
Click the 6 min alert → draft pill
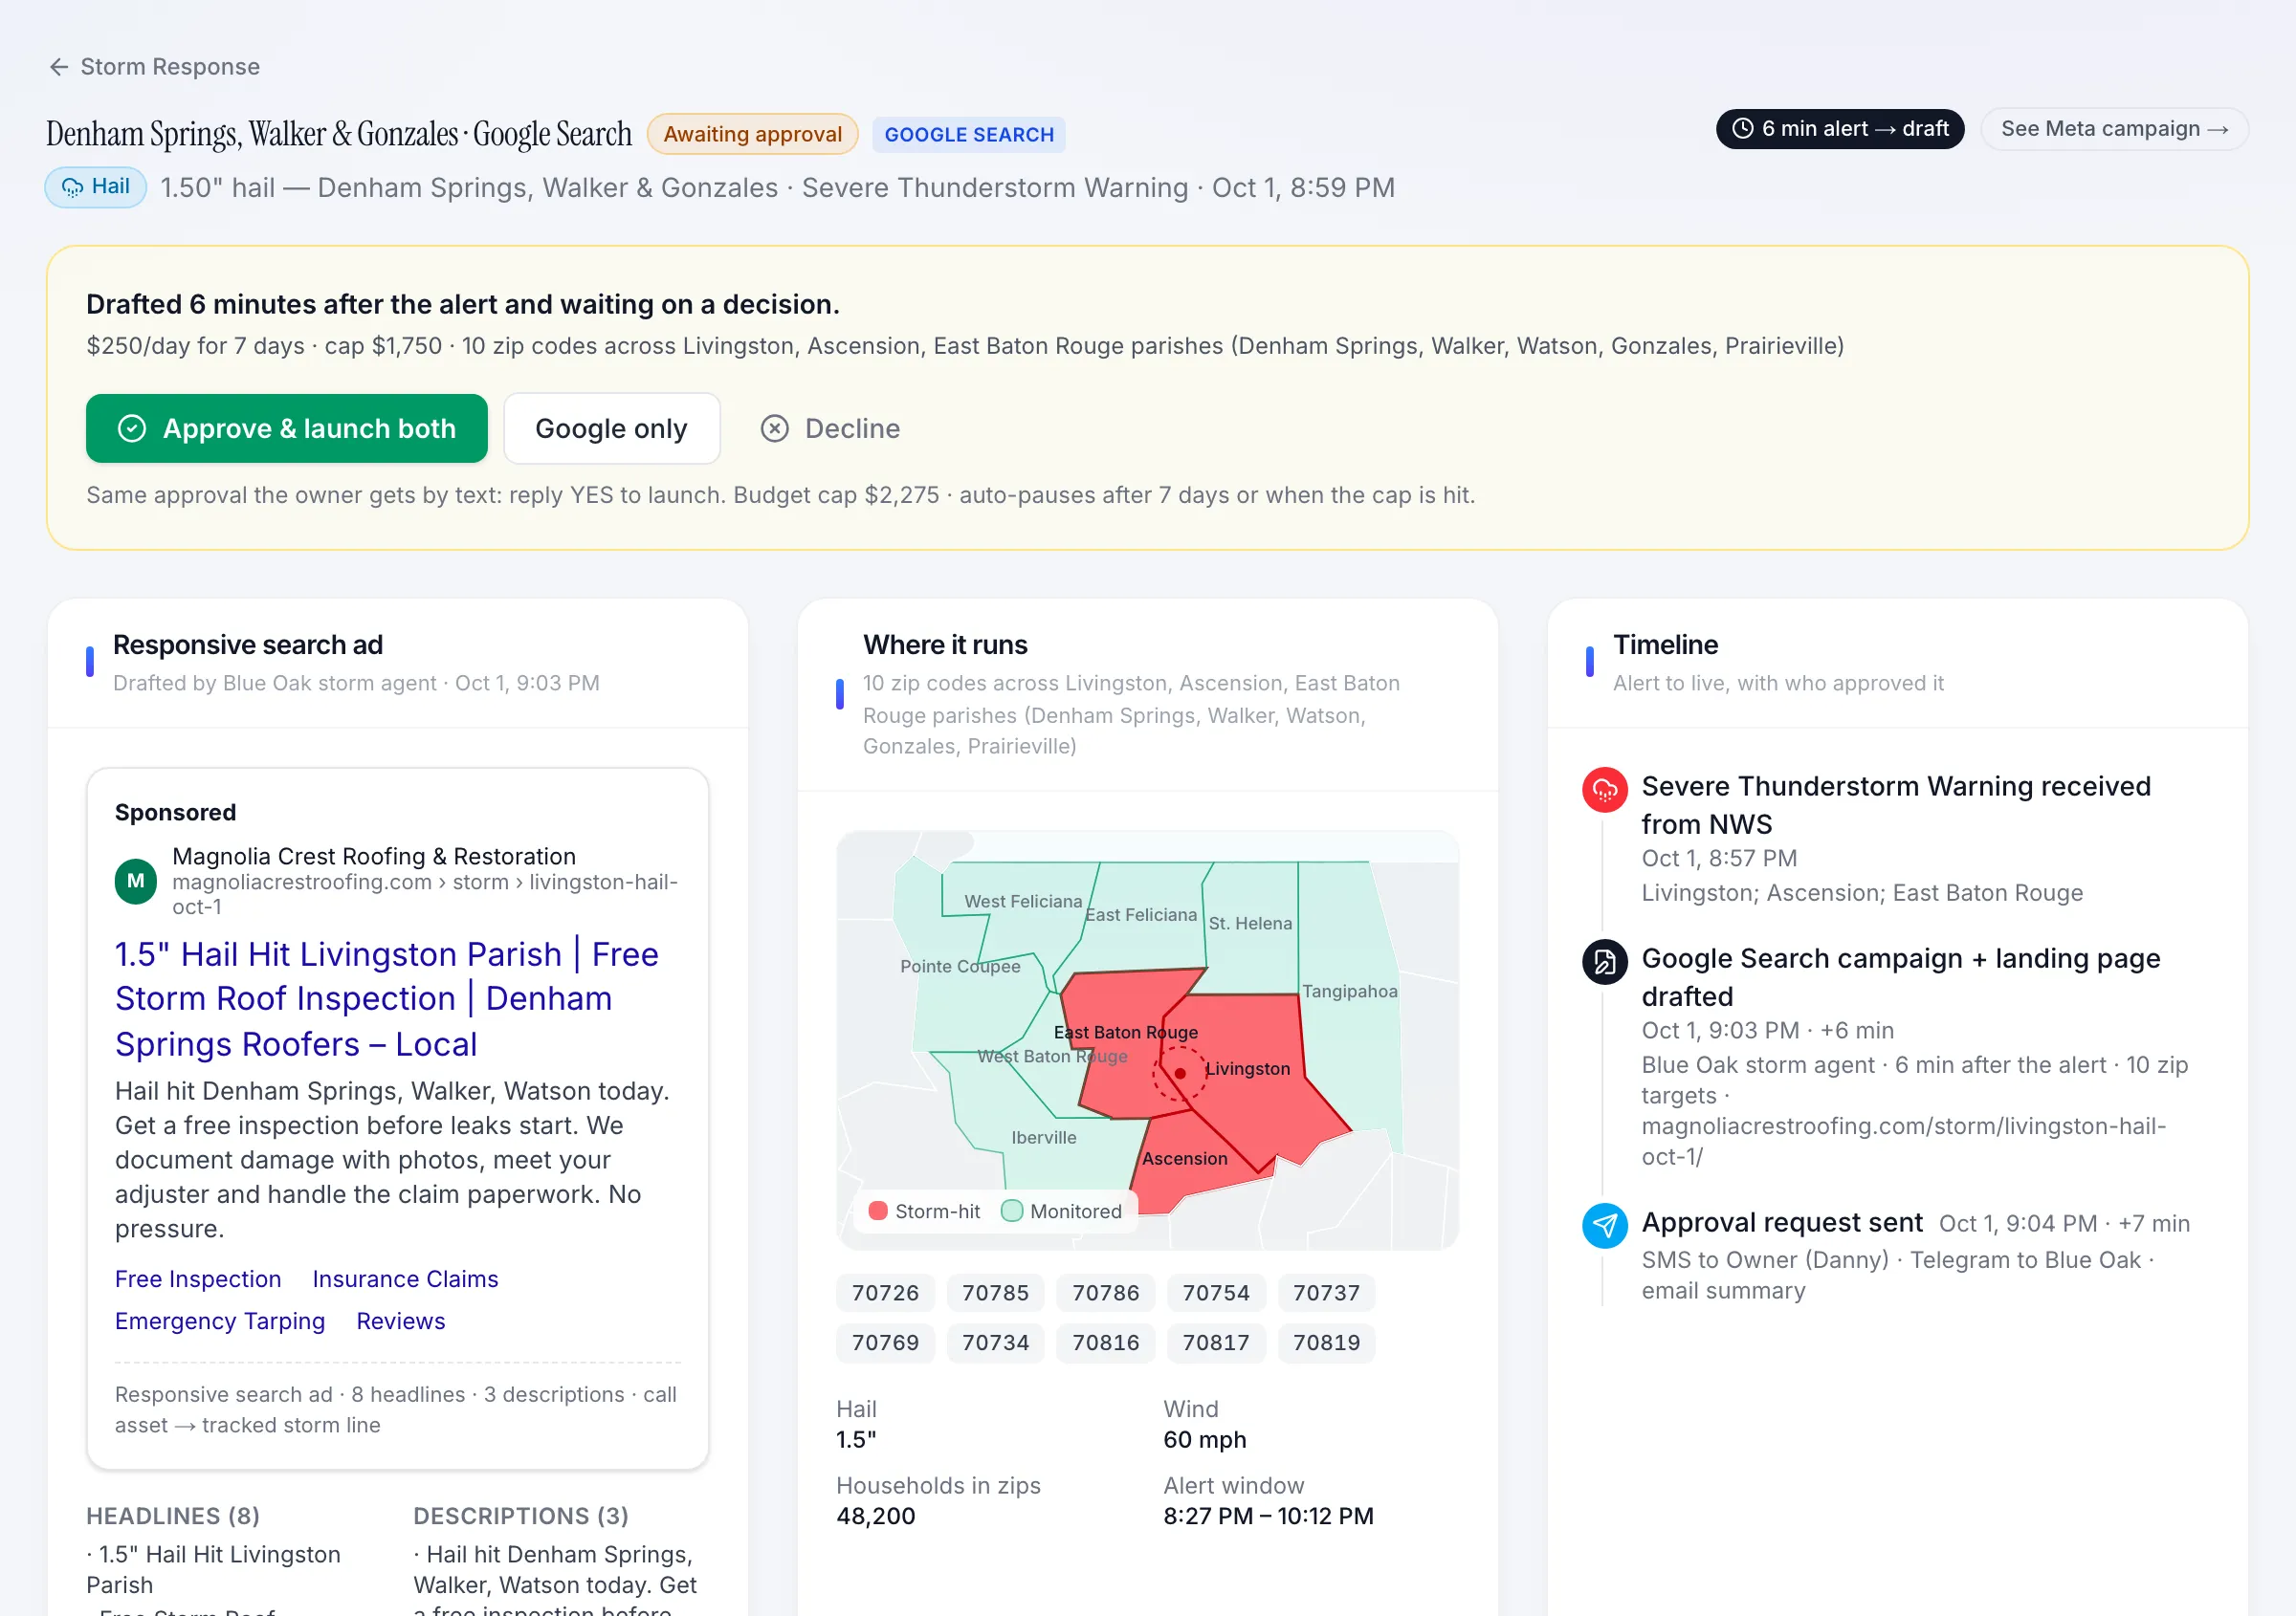click(1839, 129)
